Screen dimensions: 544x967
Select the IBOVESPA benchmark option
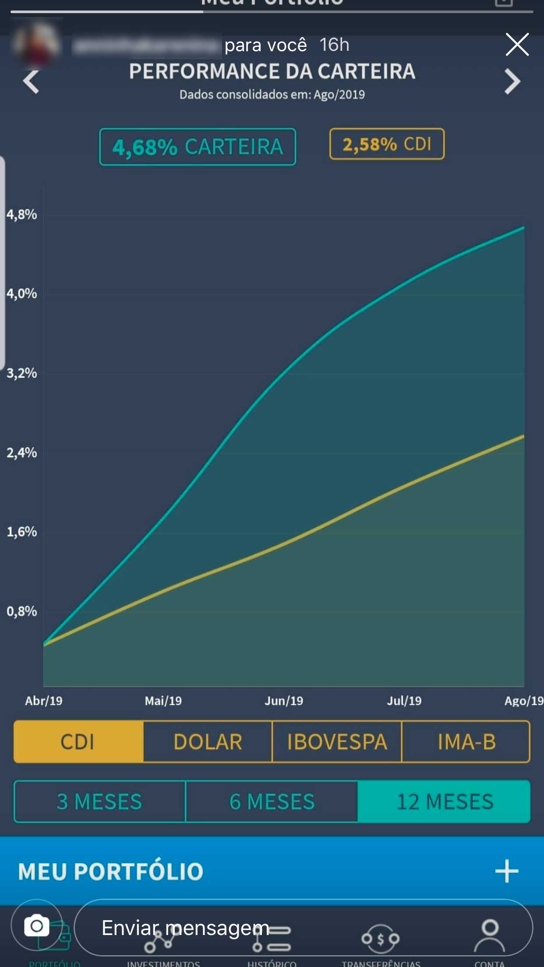click(337, 742)
